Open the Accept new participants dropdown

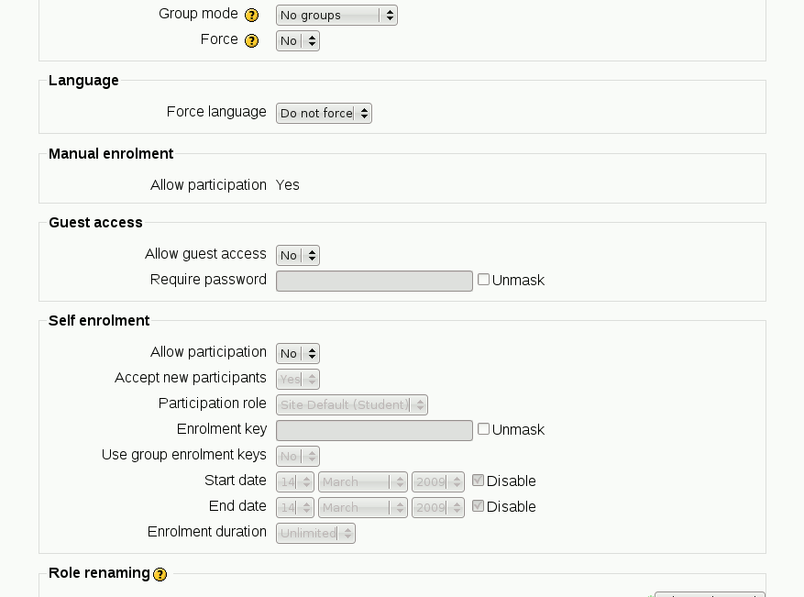297,380
